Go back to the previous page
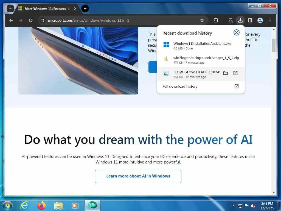The image size is (281, 211). pos(11,20)
